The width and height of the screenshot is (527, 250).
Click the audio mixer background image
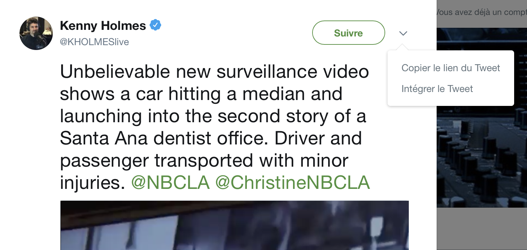point(481,156)
